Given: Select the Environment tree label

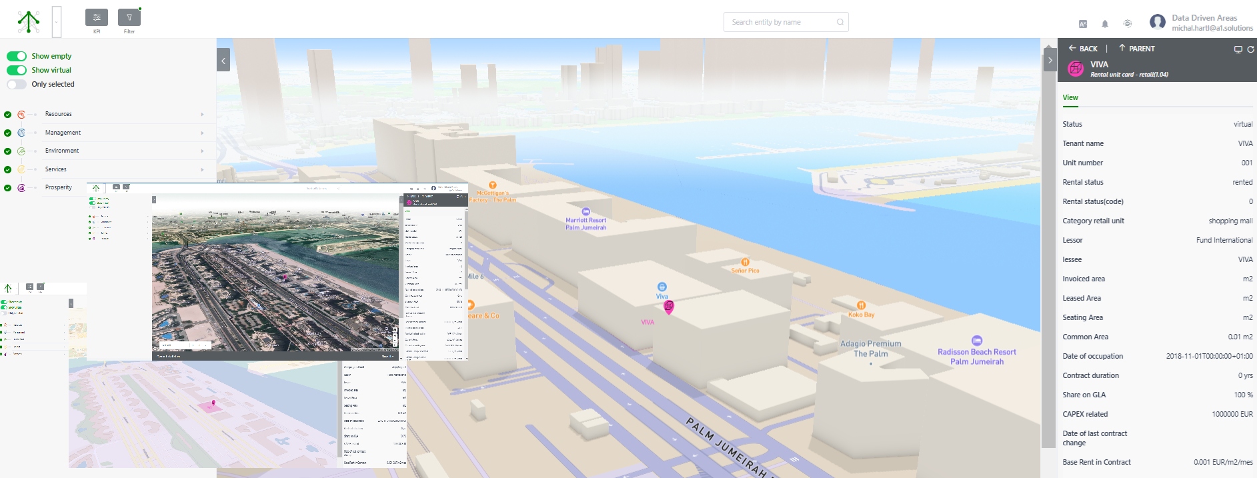Looking at the screenshot, I should (x=62, y=151).
